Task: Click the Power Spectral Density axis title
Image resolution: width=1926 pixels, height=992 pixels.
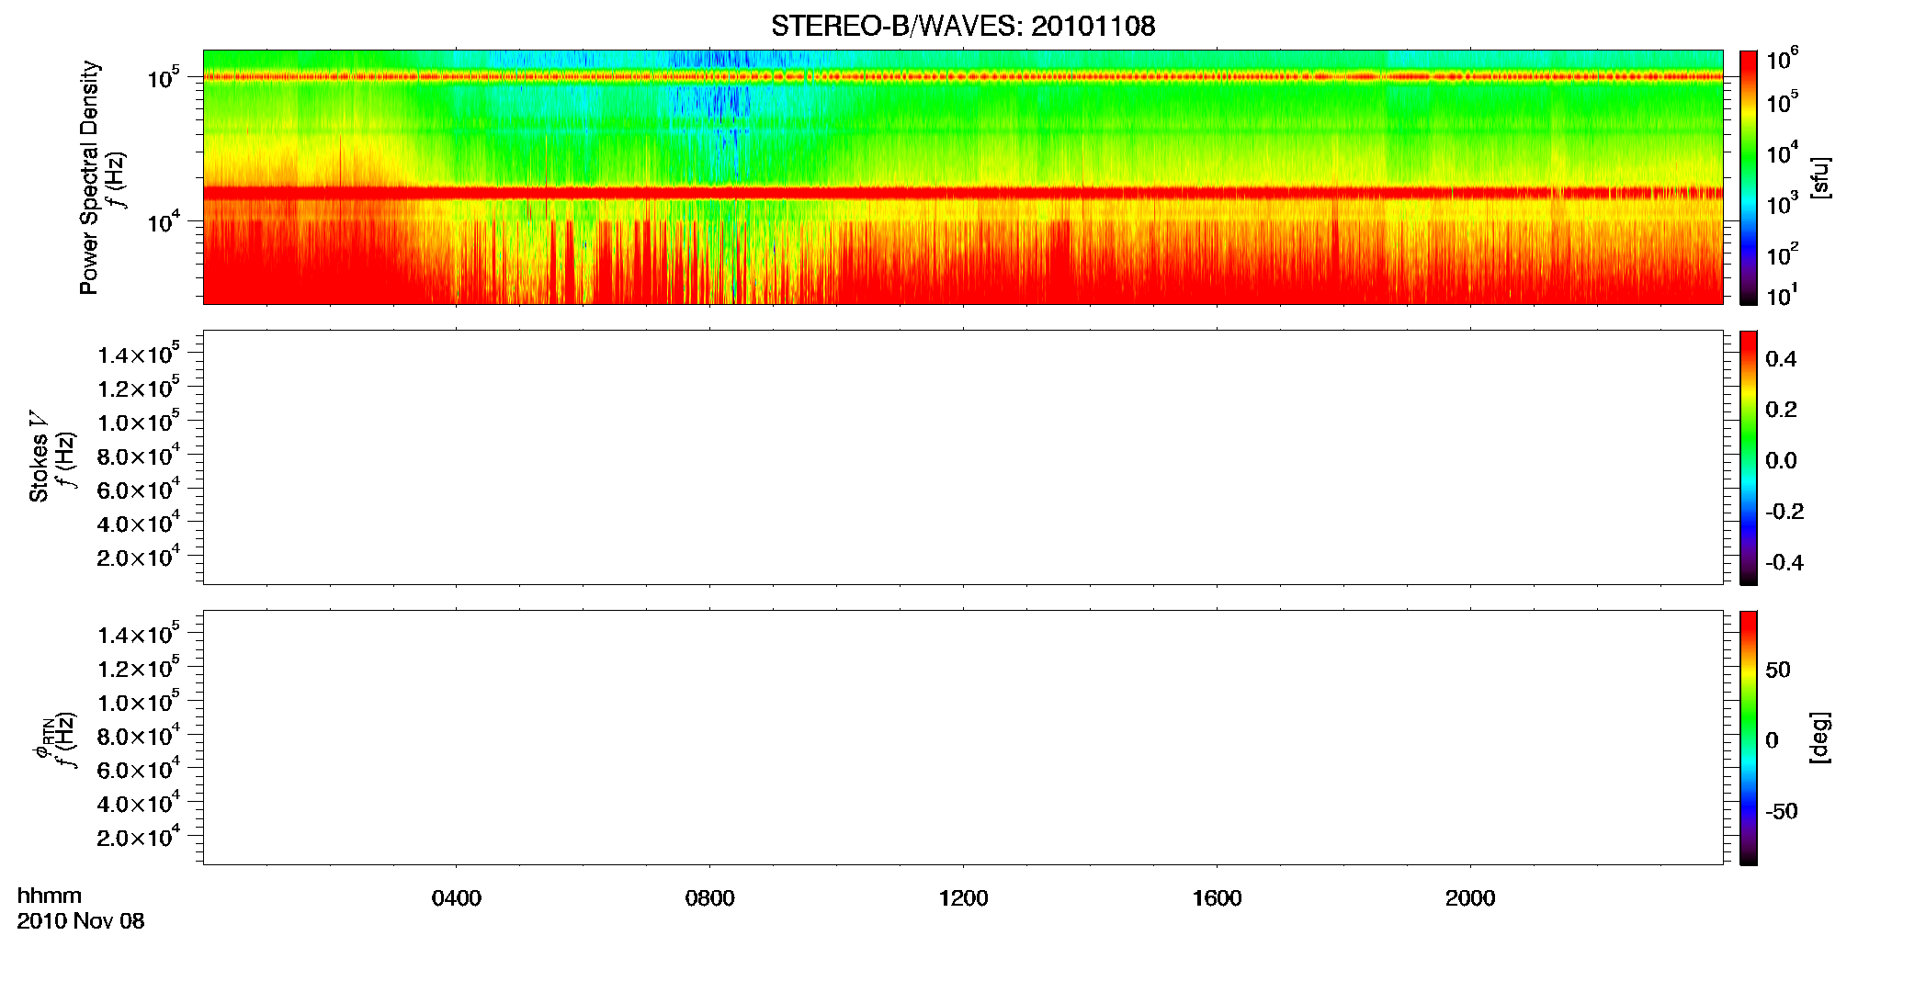Action: pyautogui.click(x=89, y=177)
